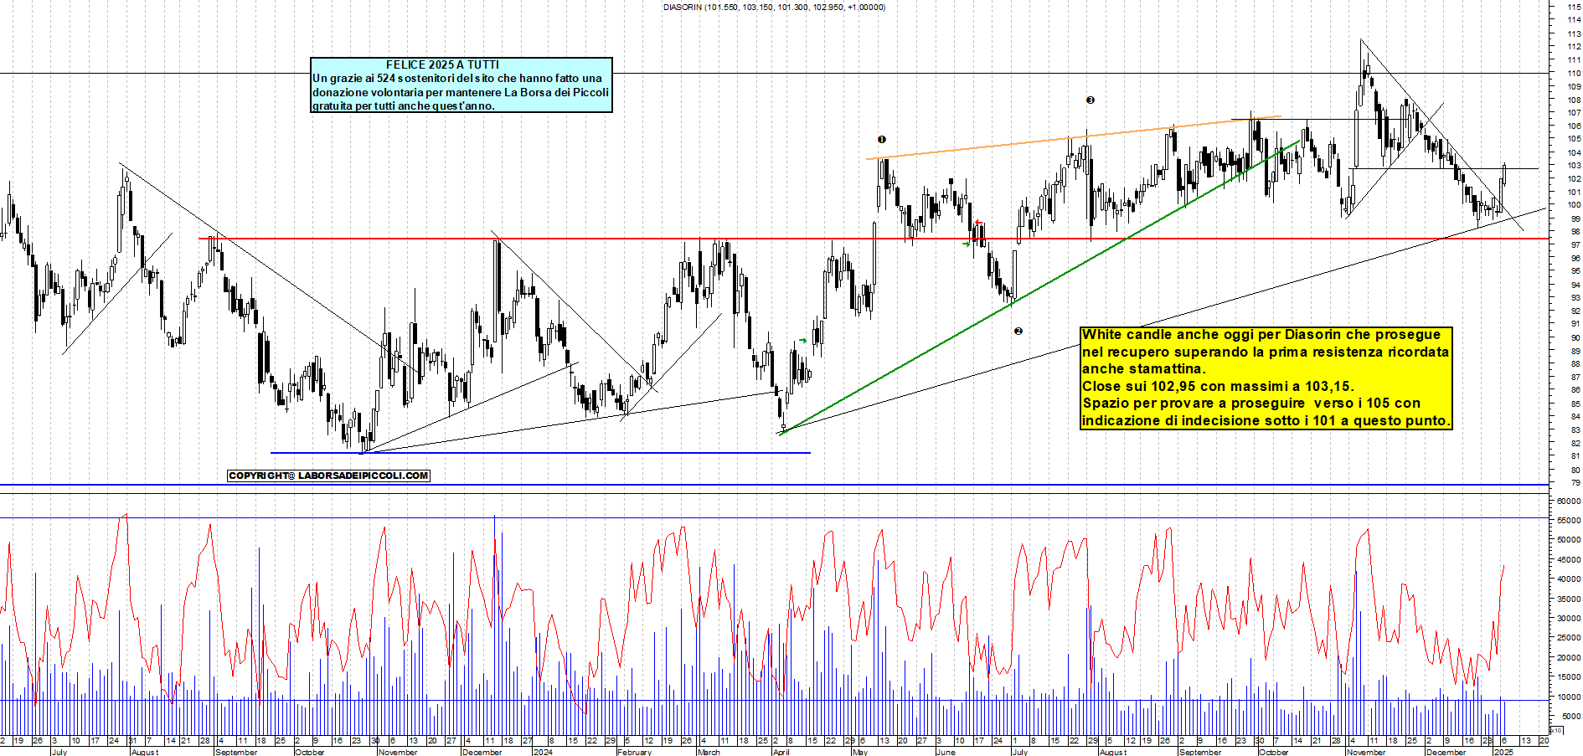Image resolution: width=1583 pixels, height=756 pixels.
Task: Click the 'May' label on time axis
Action: (859, 752)
